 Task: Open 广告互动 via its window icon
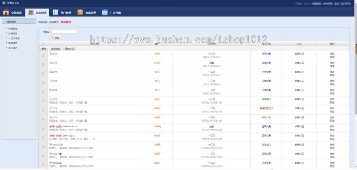click(x=105, y=12)
